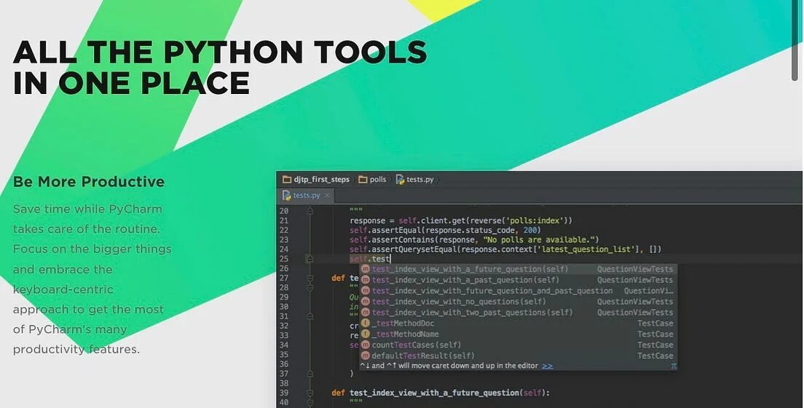The width and height of the screenshot is (804, 408).
Task: Choose test_index_view_with_no_questions(self) completion
Action: pyautogui.click(x=517, y=302)
